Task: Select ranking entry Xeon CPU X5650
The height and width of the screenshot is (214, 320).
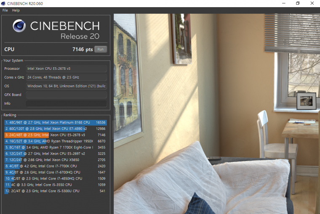Action: point(55,160)
